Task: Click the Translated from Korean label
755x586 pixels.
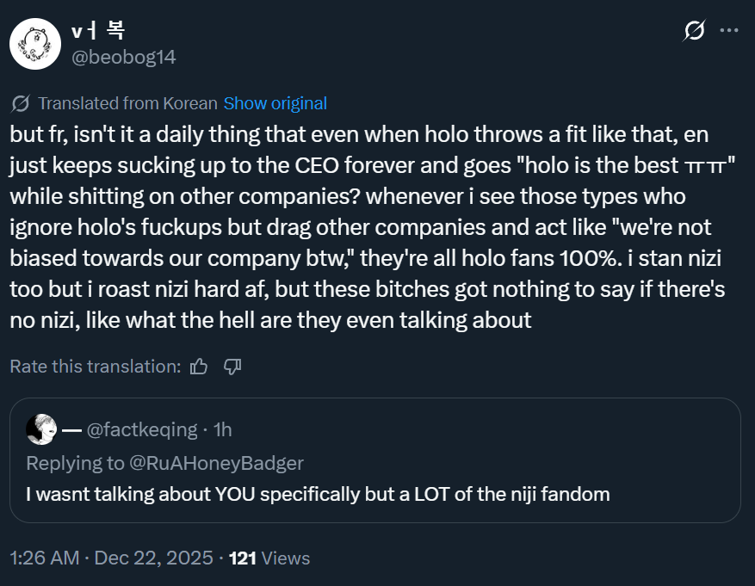Action: coord(127,103)
